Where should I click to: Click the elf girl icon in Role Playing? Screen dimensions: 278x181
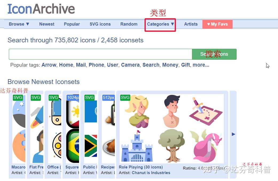click(x=137, y=111)
